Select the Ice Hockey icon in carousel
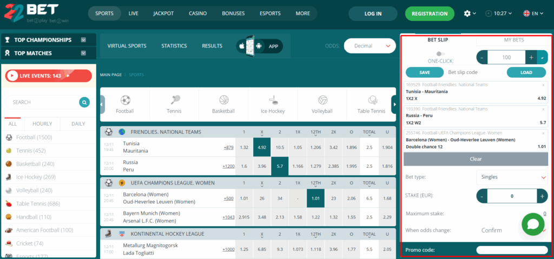Image resolution: width=554 pixels, height=259 pixels. tap(273, 100)
